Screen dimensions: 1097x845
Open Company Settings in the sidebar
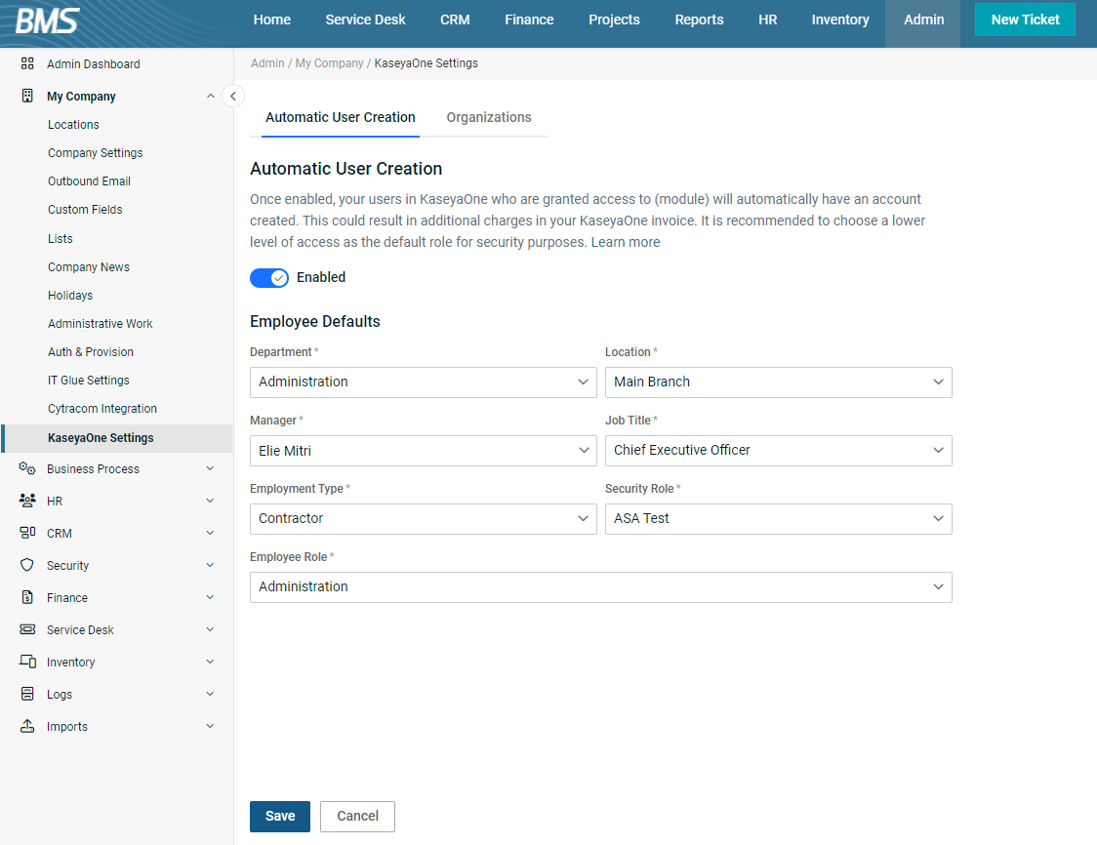(x=95, y=152)
